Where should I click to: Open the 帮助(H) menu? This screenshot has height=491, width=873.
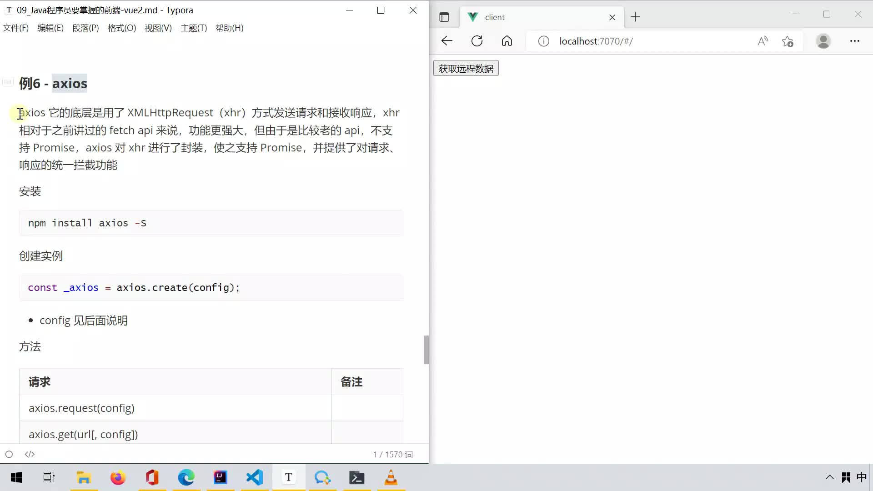tap(230, 28)
